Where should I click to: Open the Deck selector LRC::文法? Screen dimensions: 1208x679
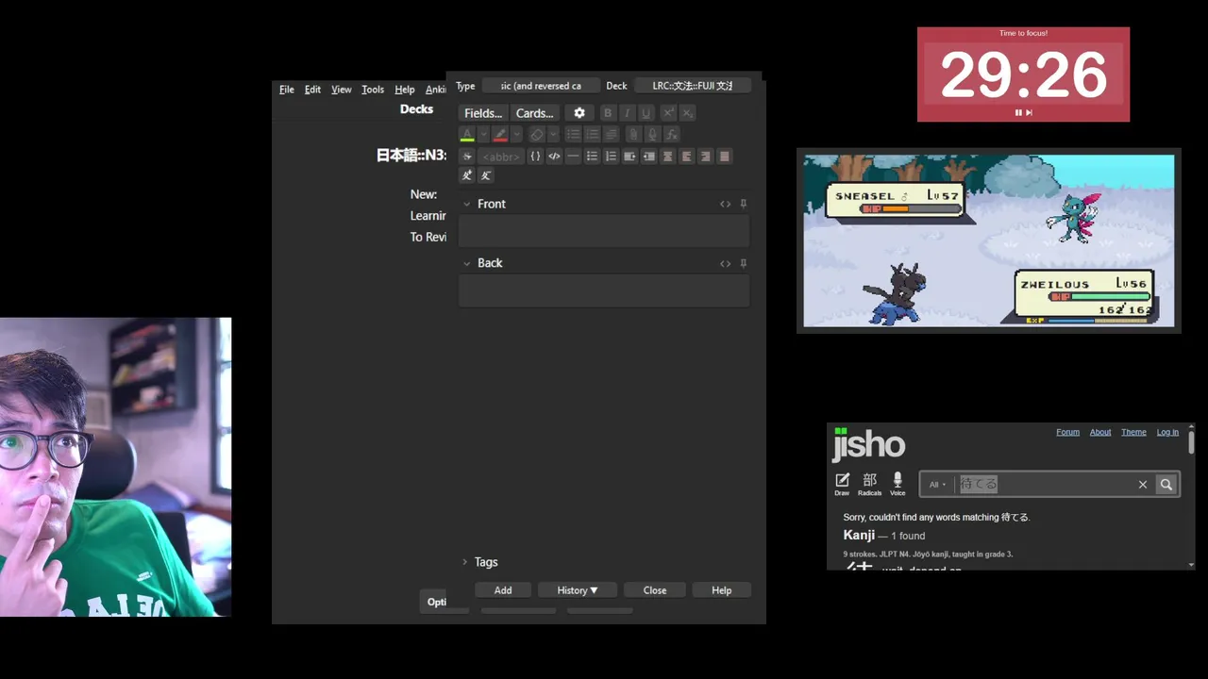[x=692, y=86]
